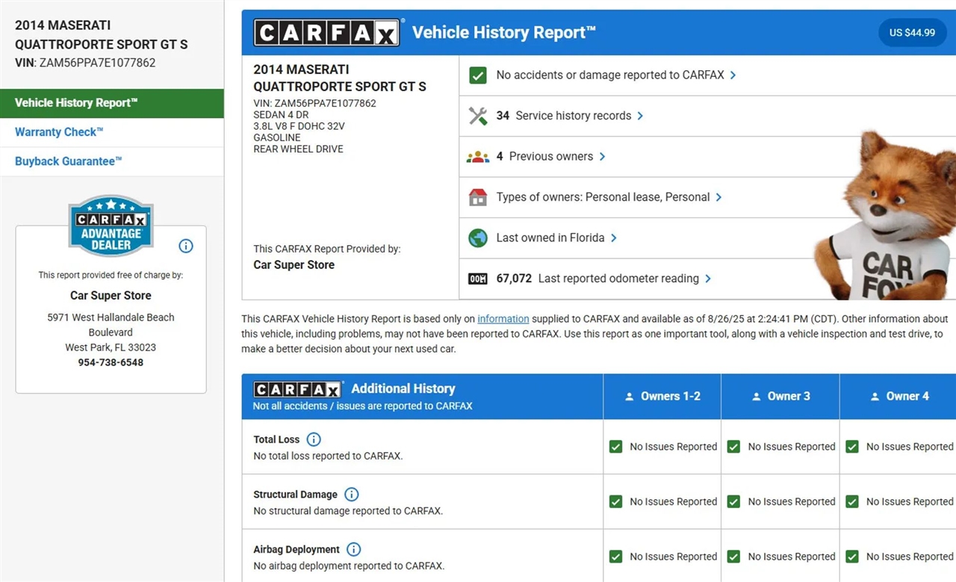Click the house types of owners icon
This screenshot has width=956, height=582.
click(x=477, y=197)
